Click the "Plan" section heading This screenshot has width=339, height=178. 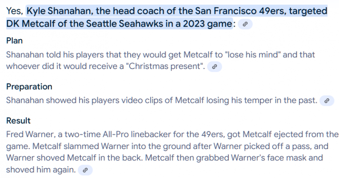coord(14,40)
